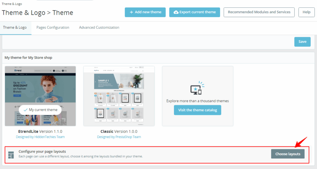Open the Designed by HiddenTechies Team link

[x=40, y=137]
